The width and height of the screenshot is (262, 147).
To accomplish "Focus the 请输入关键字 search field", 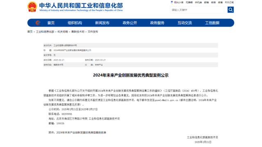I will (199, 10).
